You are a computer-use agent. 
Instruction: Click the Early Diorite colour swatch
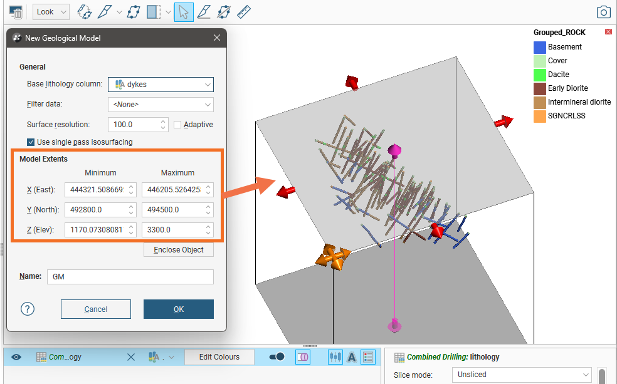click(x=539, y=88)
